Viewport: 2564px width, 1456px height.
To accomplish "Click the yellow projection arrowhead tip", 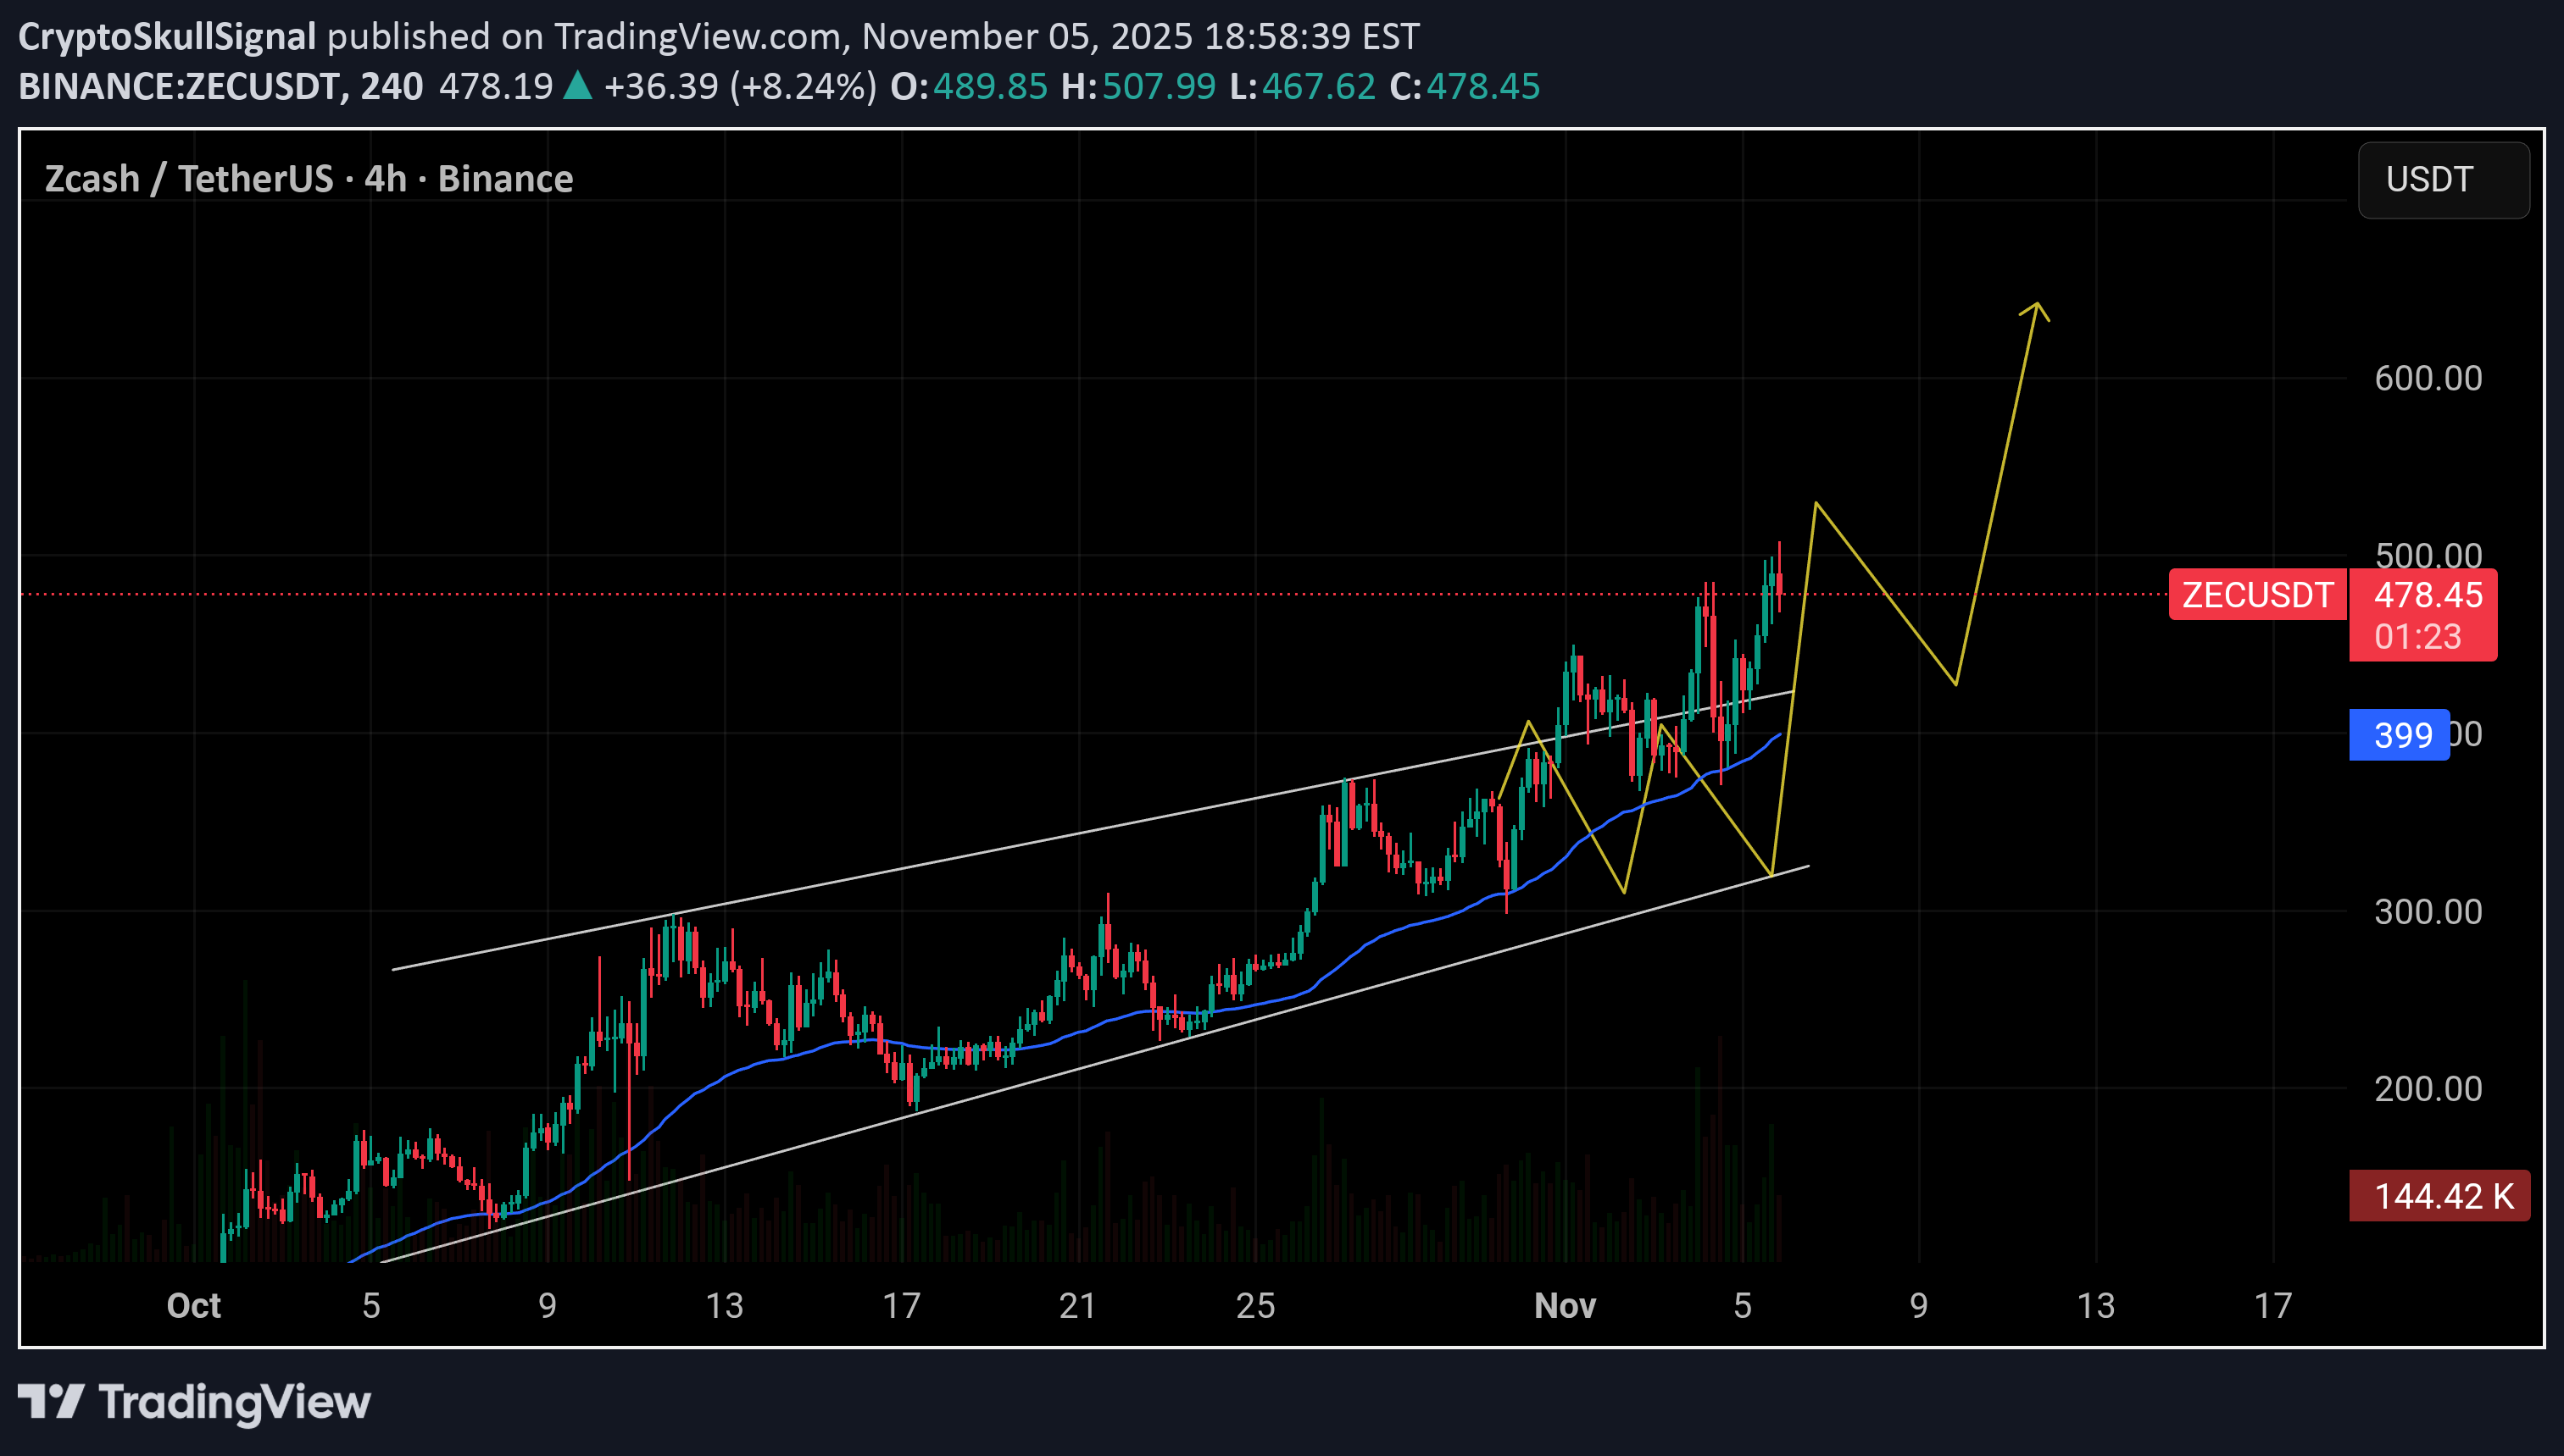I will [2037, 304].
